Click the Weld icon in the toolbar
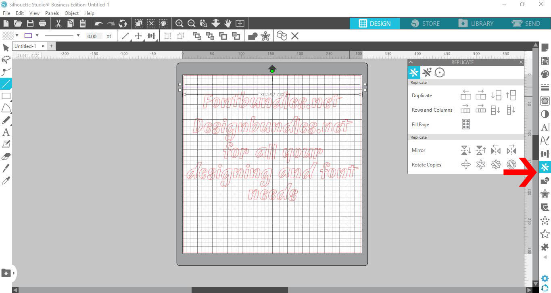The width and height of the screenshot is (551, 293). (253, 36)
